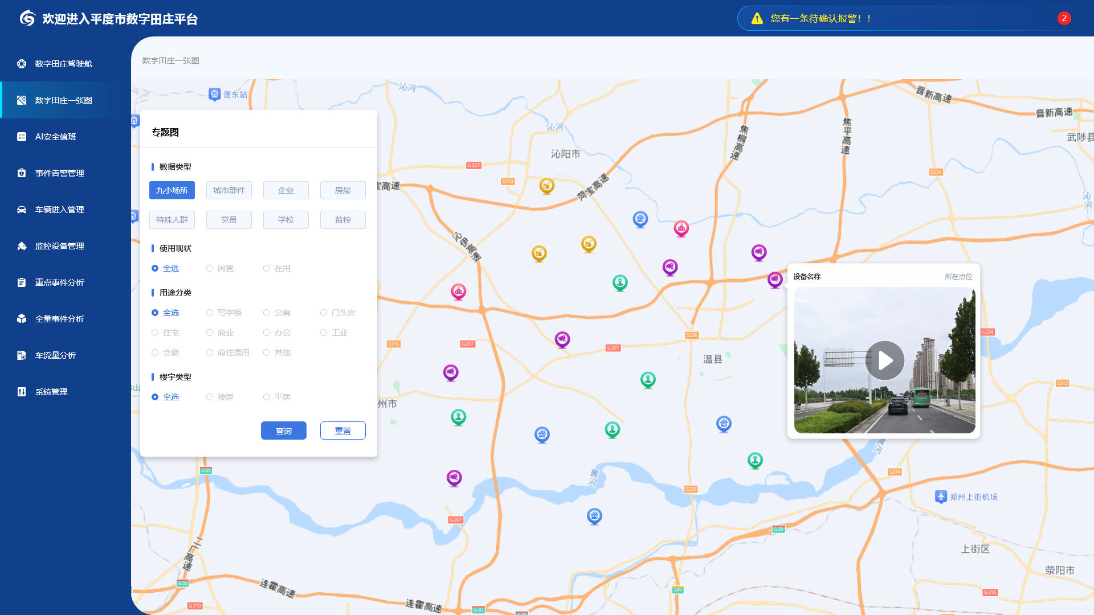The image size is (1094, 615).
Task: Choose the 党员 data type
Action: tap(229, 220)
